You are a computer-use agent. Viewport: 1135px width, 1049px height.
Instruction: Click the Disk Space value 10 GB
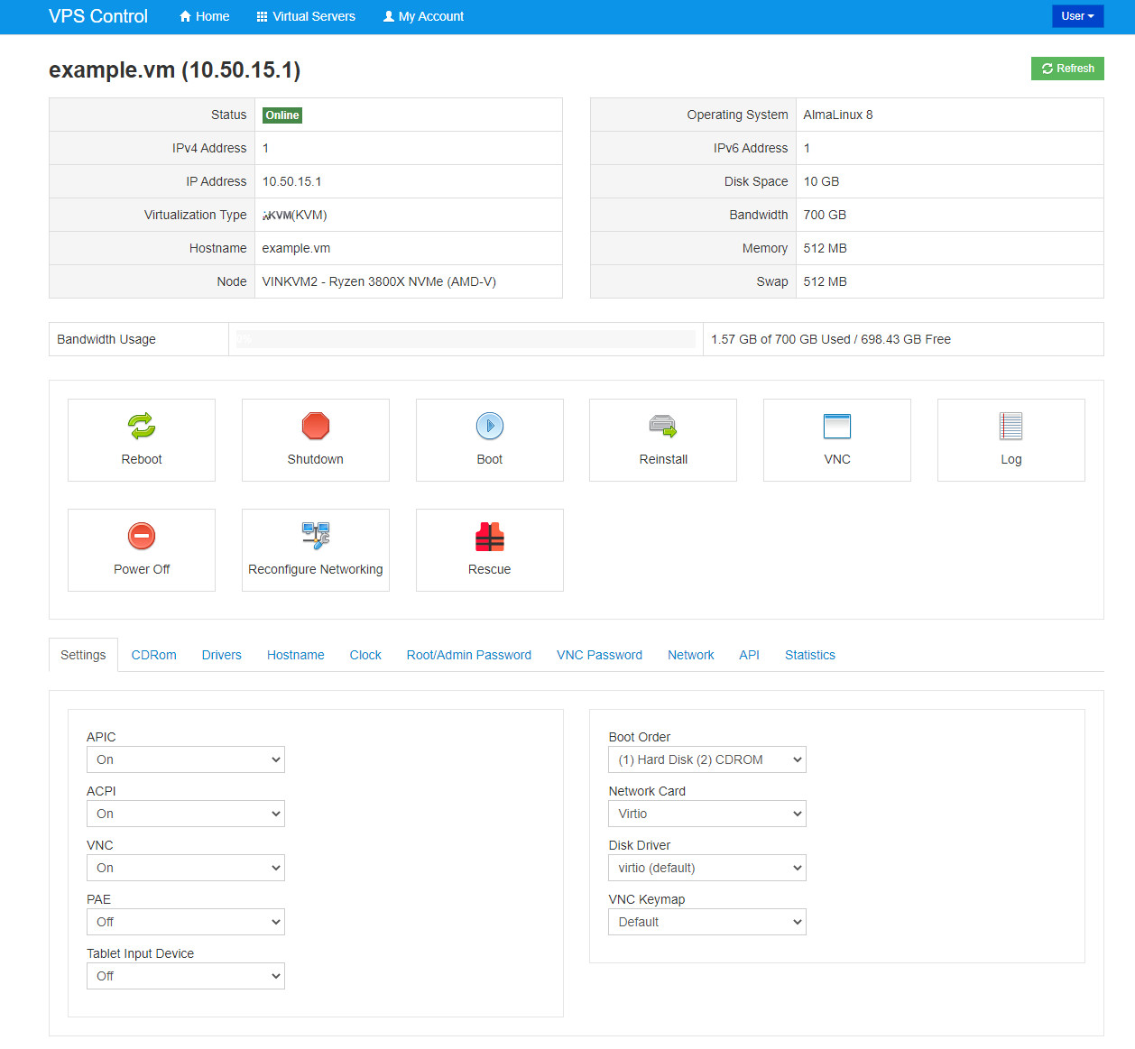point(821,181)
